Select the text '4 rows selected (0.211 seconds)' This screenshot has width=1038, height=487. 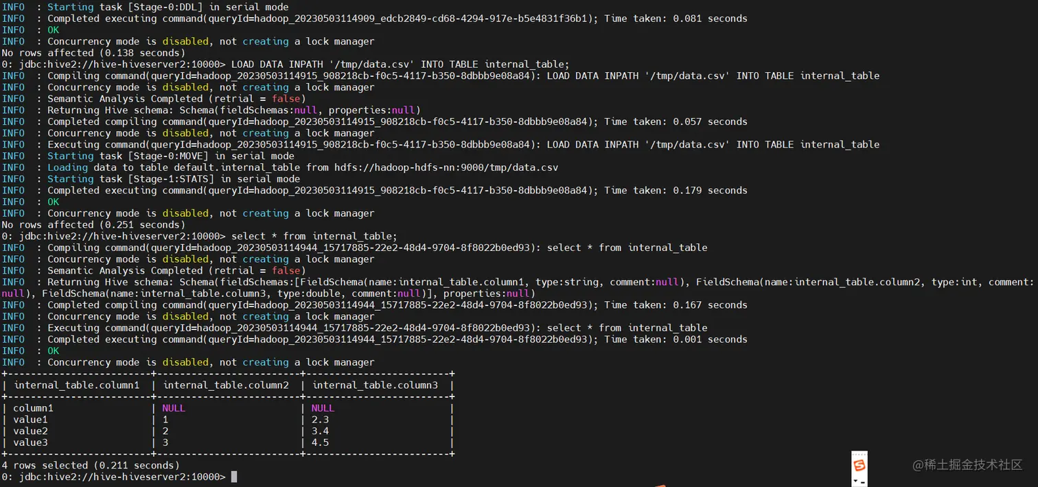91,465
